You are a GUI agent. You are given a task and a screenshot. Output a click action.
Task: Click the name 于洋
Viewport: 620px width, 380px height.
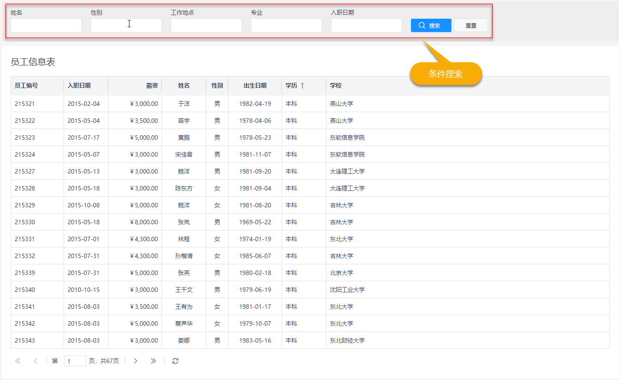(x=184, y=104)
